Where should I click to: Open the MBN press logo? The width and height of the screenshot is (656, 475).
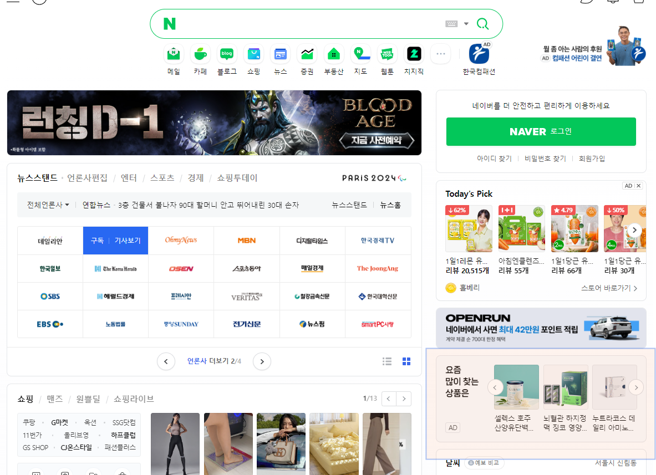(x=247, y=241)
